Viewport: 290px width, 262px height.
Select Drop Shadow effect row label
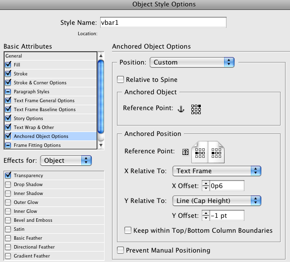[28, 185]
